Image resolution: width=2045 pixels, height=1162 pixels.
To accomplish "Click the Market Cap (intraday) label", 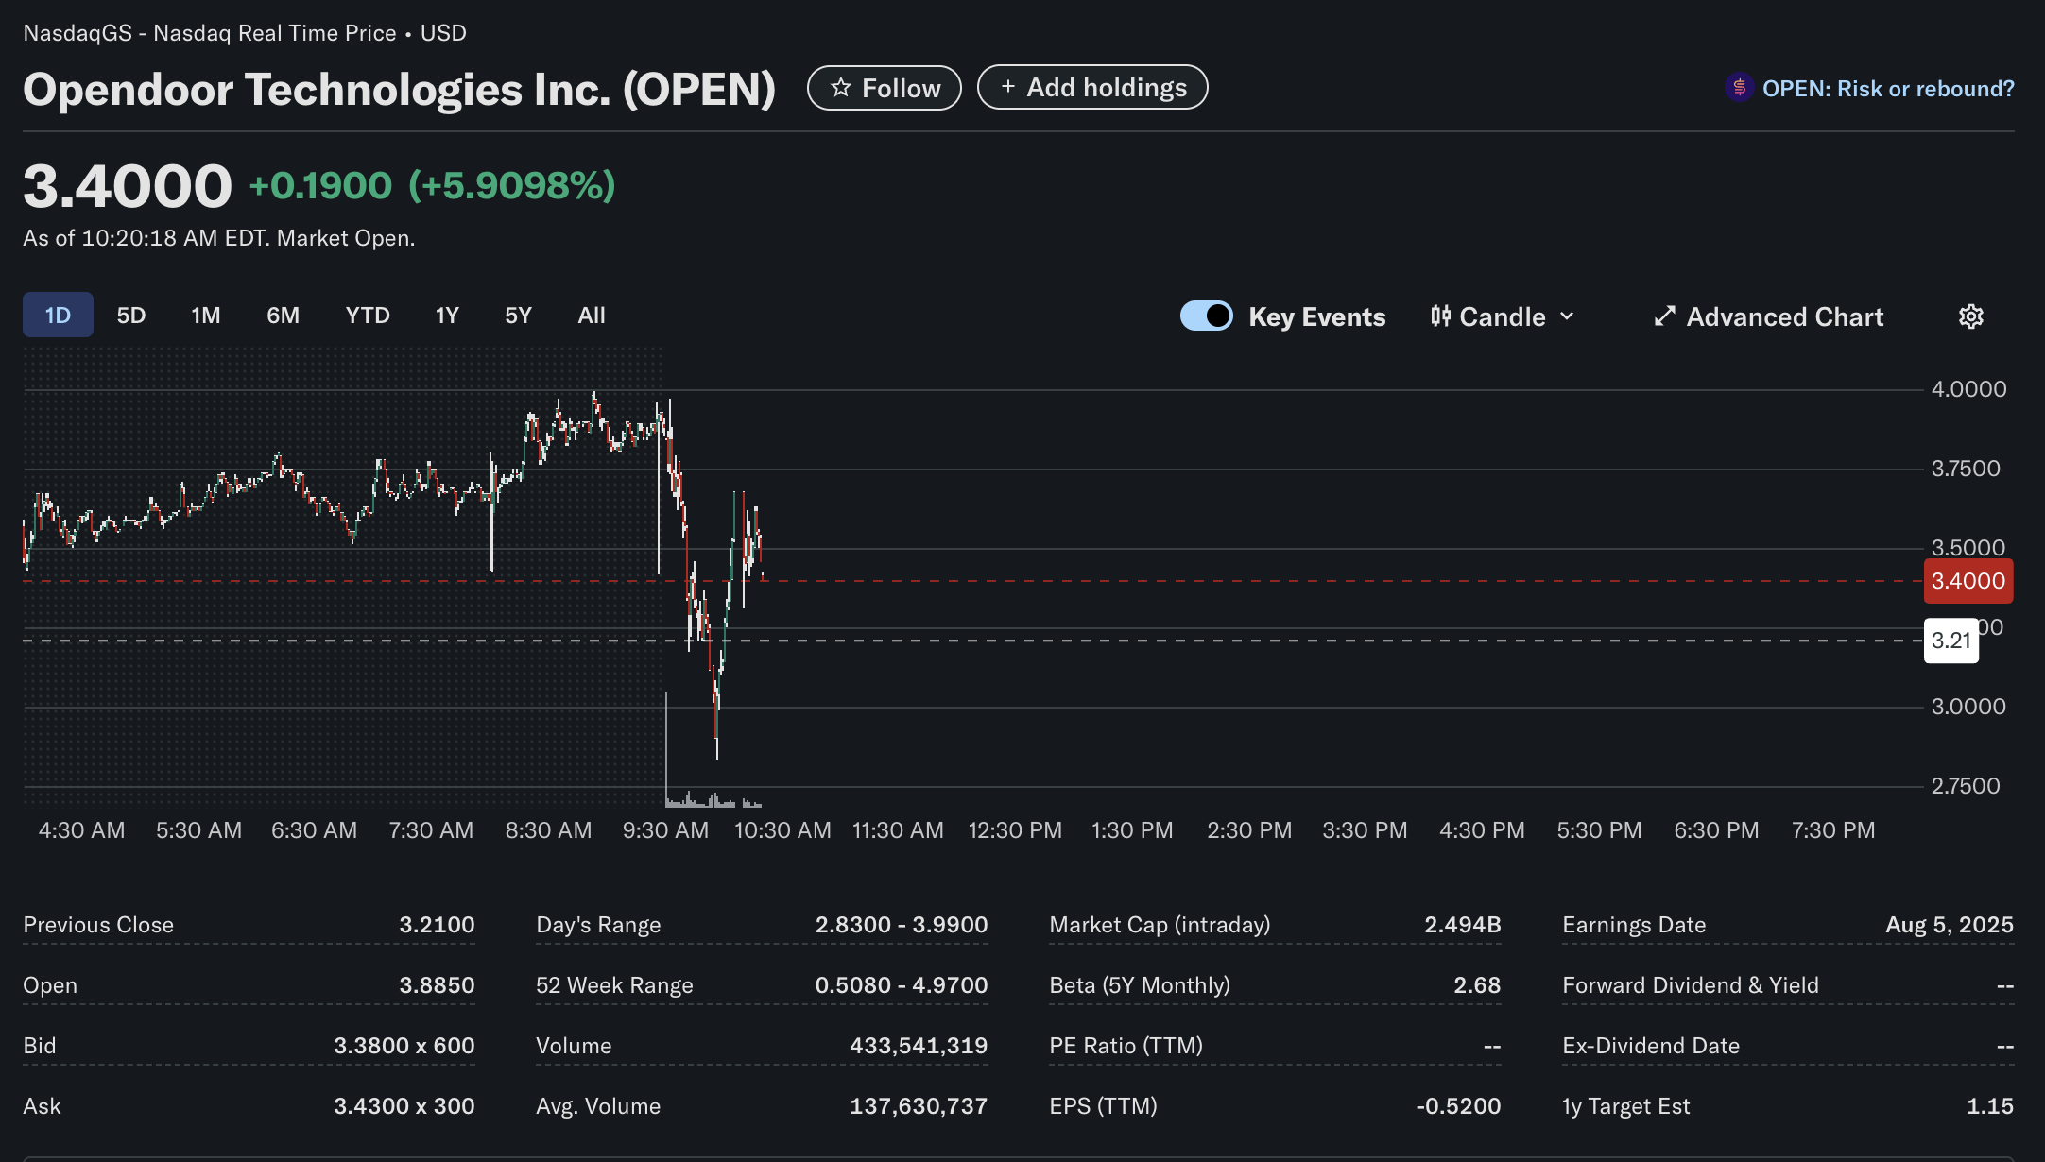I will pyautogui.click(x=1160, y=925).
